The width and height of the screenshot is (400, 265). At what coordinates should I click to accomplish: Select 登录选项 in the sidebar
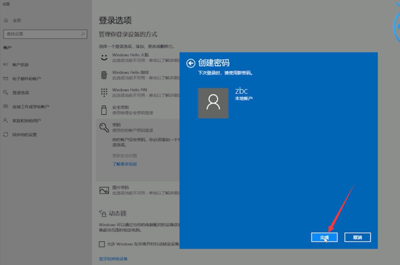[21, 93]
